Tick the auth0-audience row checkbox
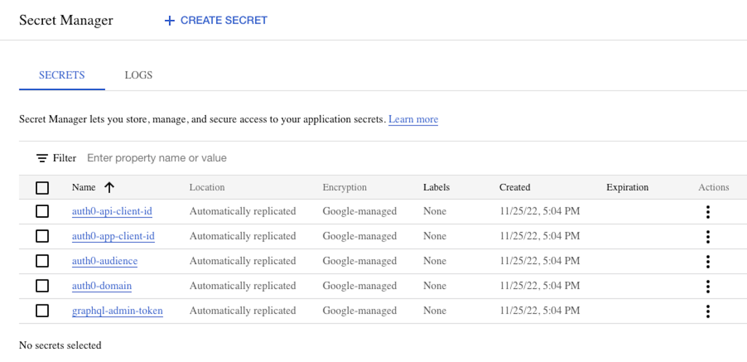This screenshot has width=747, height=362. point(42,261)
